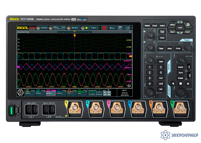Push the Measure panel key
Screen dimensions: 201x143
pos(147,26)
